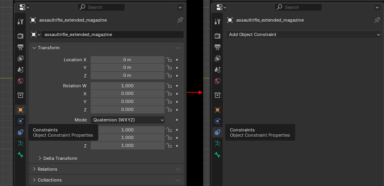Click active Constraints tab in right panel
The width and height of the screenshot is (384, 186).
click(217, 132)
